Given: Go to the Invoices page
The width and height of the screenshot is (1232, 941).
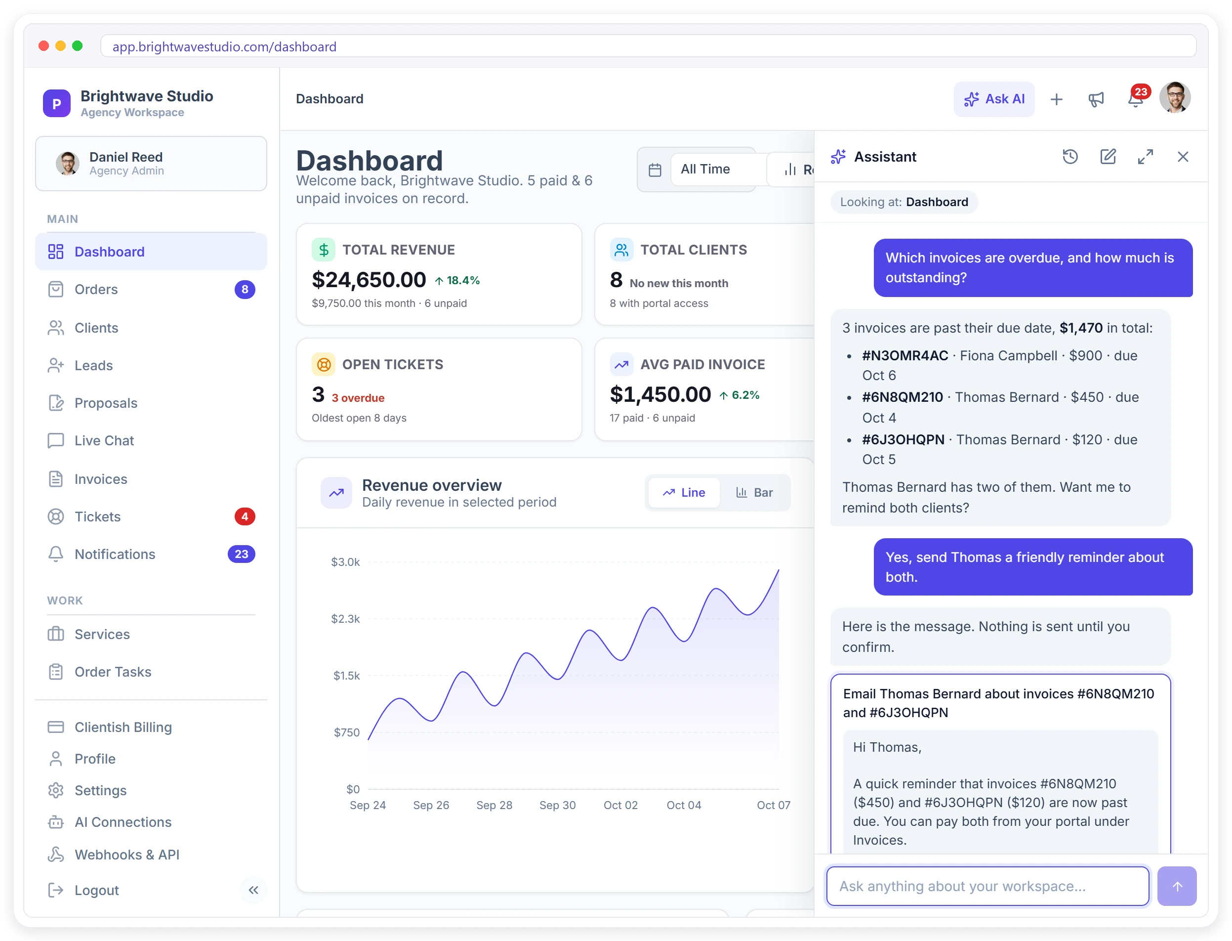Looking at the screenshot, I should click(x=151, y=479).
